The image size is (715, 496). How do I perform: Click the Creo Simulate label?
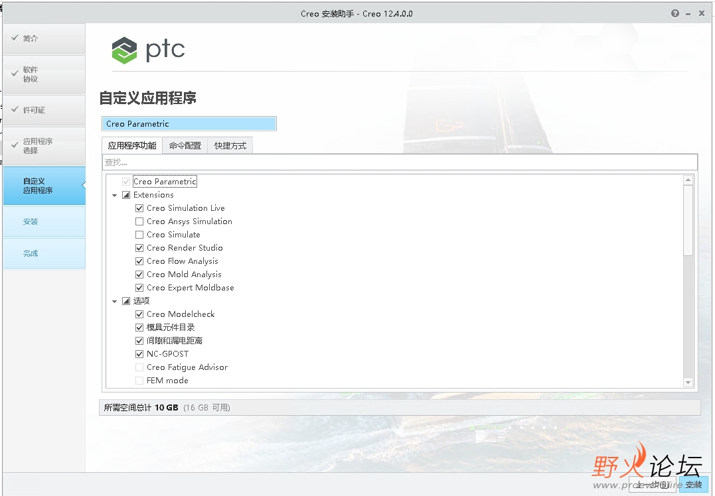(173, 235)
